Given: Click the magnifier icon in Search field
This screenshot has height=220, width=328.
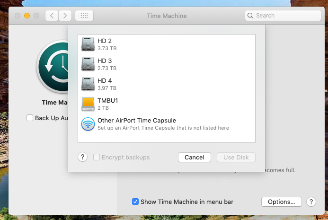Looking at the screenshot, I should tap(250, 16).
